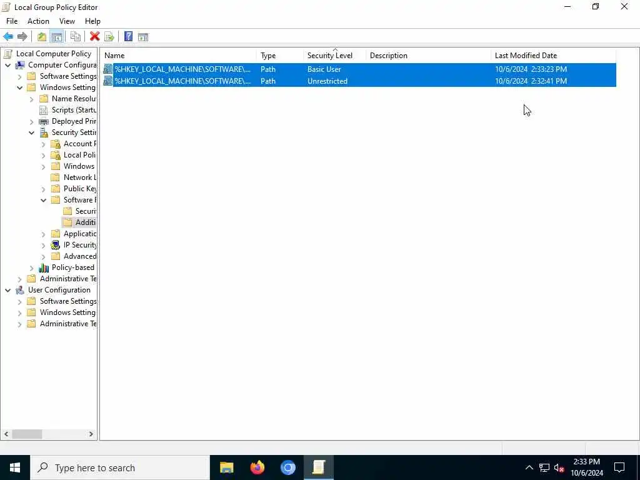Open the File menu

click(x=12, y=21)
